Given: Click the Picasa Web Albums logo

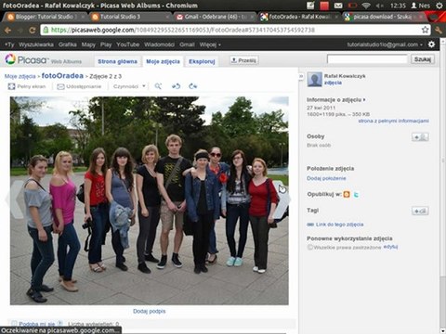Looking at the screenshot, I should coord(44,59).
